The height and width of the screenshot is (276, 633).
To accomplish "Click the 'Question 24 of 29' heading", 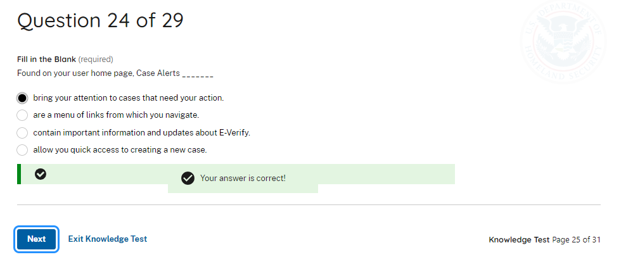I will pos(100,21).
